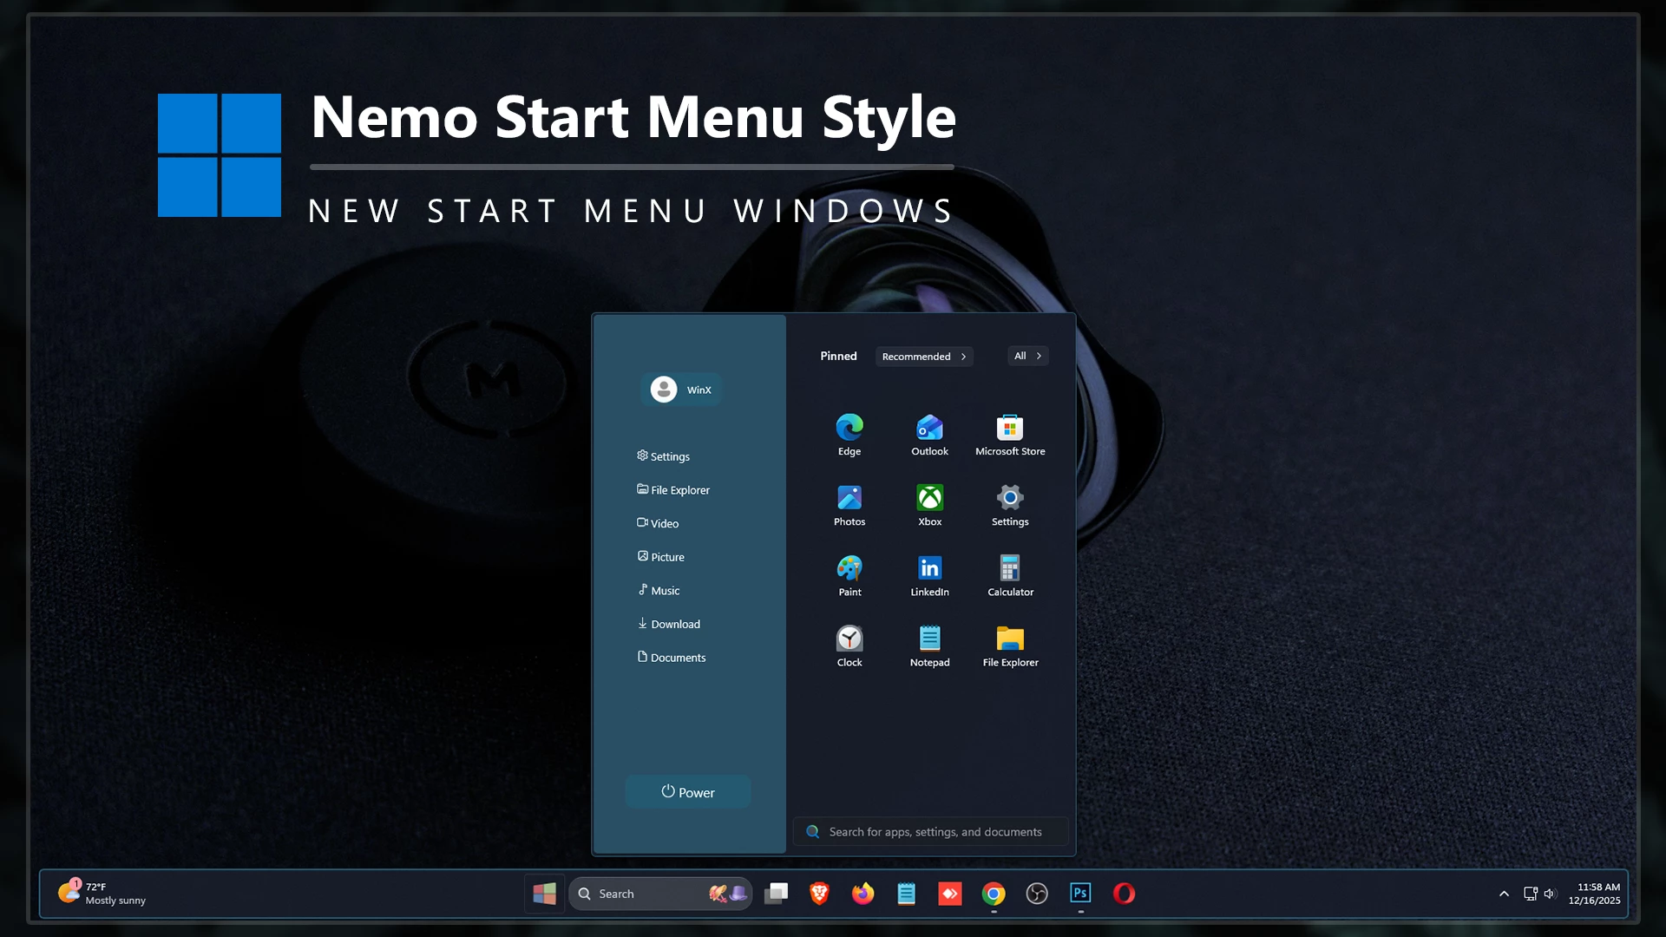
Task: Open Notepad icon on the taskbar
Action: click(x=906, y=894)
